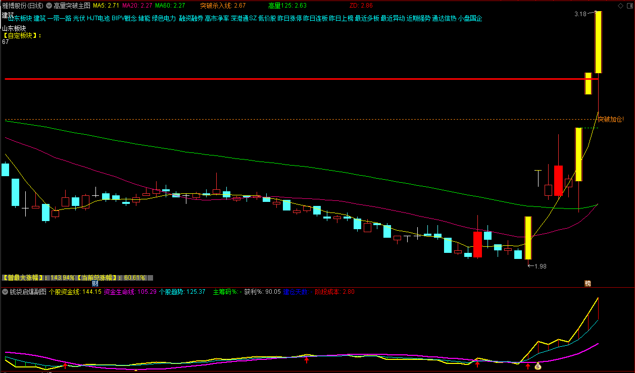Expand the 钱袋启爆副图 sub-chart indicator menu

pyautogui.click(x=6, y=292)
